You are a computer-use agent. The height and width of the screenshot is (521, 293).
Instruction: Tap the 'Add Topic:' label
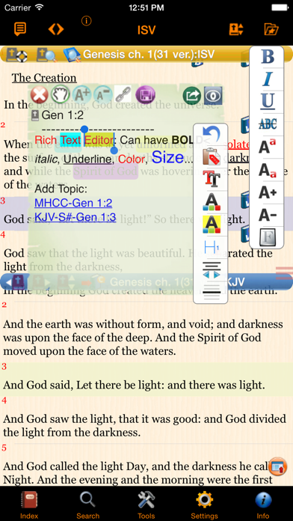[x=61, y=189]
